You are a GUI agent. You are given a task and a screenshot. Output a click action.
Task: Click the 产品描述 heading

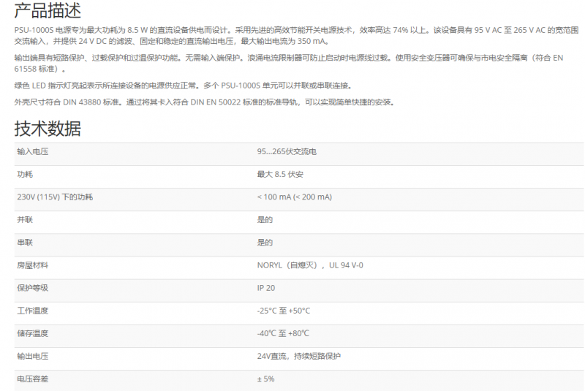pyautogui.click(x=48, y=12)
